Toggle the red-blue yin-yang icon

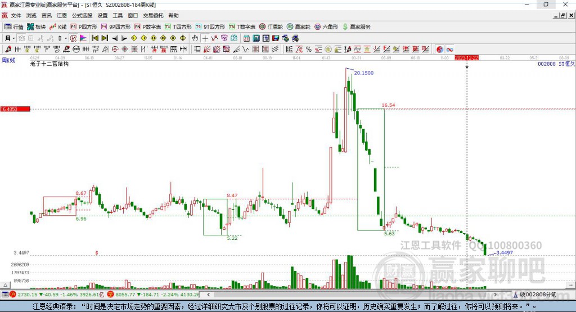(440, 50)
